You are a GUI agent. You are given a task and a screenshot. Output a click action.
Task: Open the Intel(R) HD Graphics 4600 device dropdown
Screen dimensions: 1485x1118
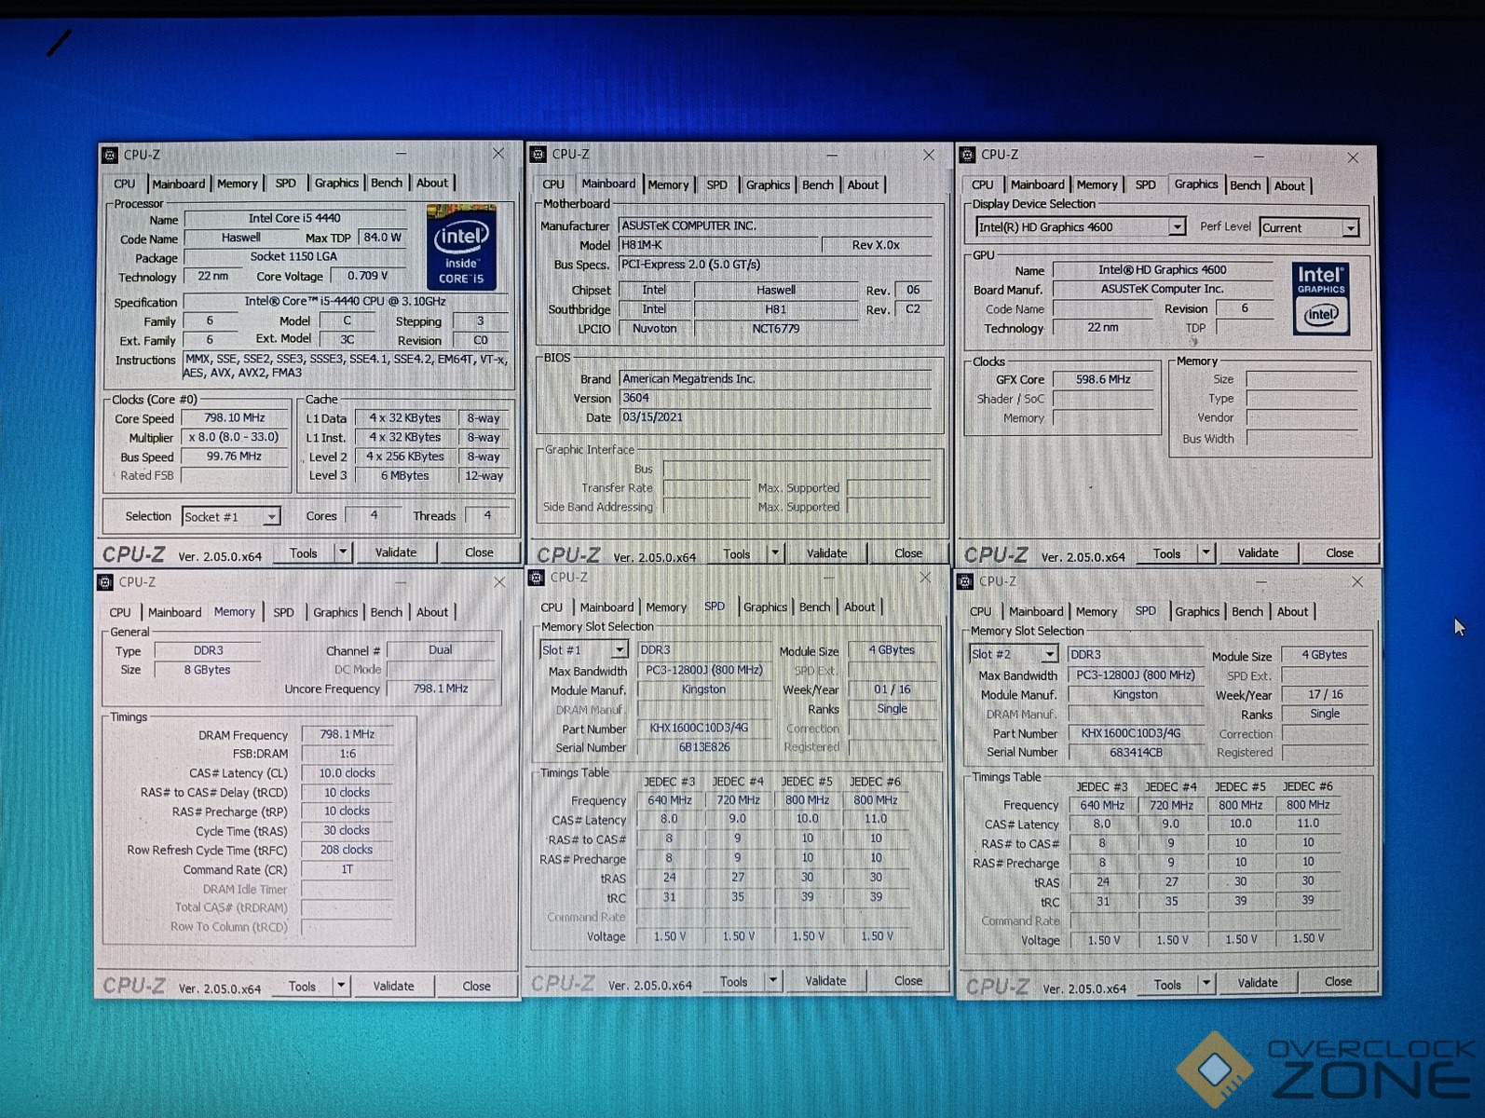click(1177, 227)
